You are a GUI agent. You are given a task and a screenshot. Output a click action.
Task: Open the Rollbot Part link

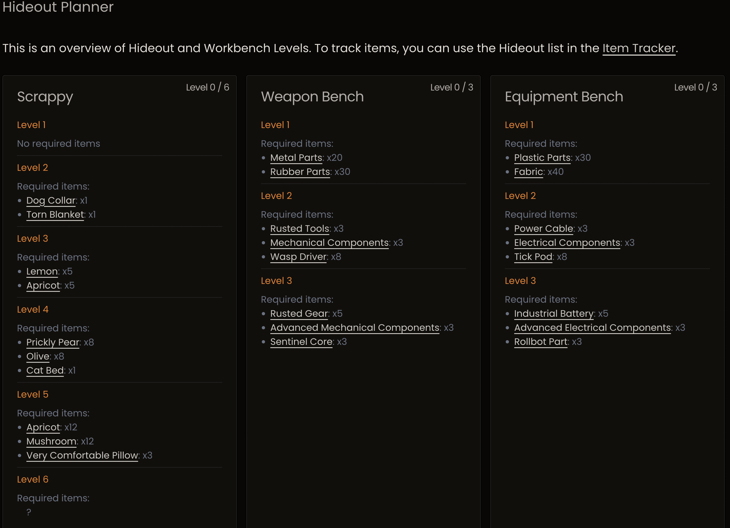click(x=541, y=342)
